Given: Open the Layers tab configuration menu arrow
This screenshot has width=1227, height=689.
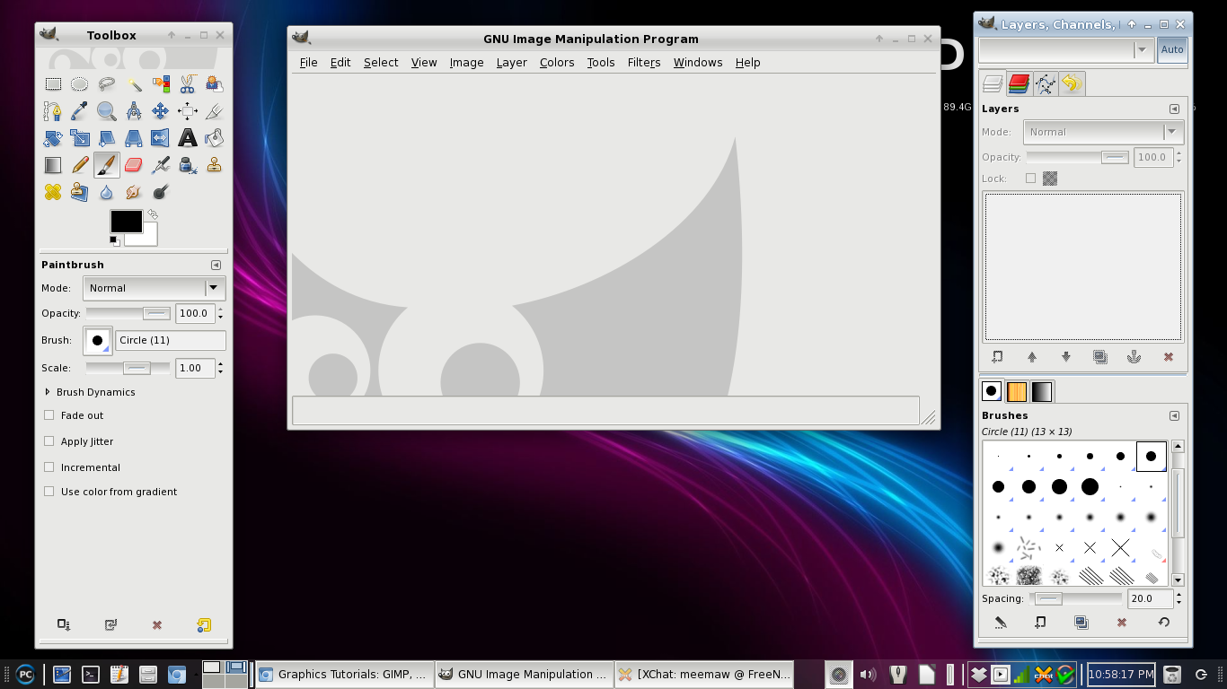Looking at the screenshot, I should click(1174, 109).
